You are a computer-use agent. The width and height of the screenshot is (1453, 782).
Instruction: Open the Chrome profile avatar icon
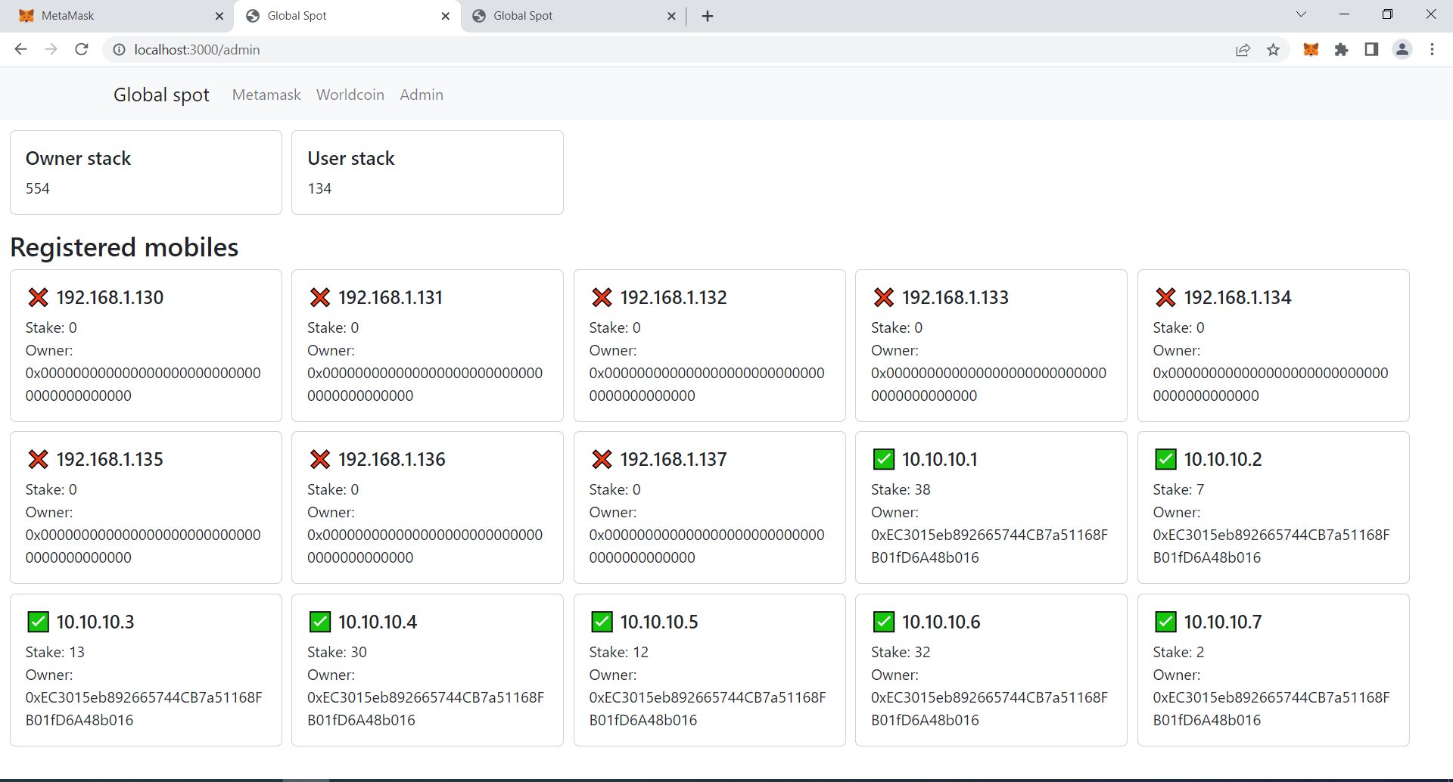(x=1402, y=49)
